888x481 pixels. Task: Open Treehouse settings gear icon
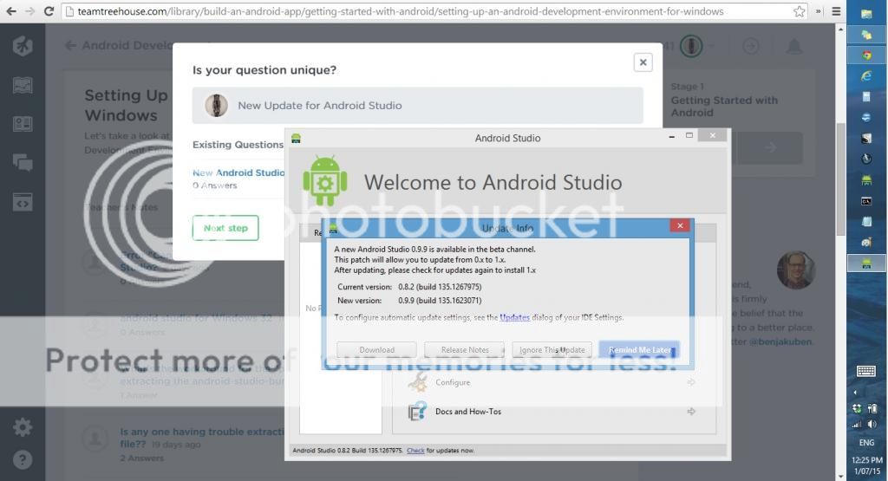coord(22,427)
